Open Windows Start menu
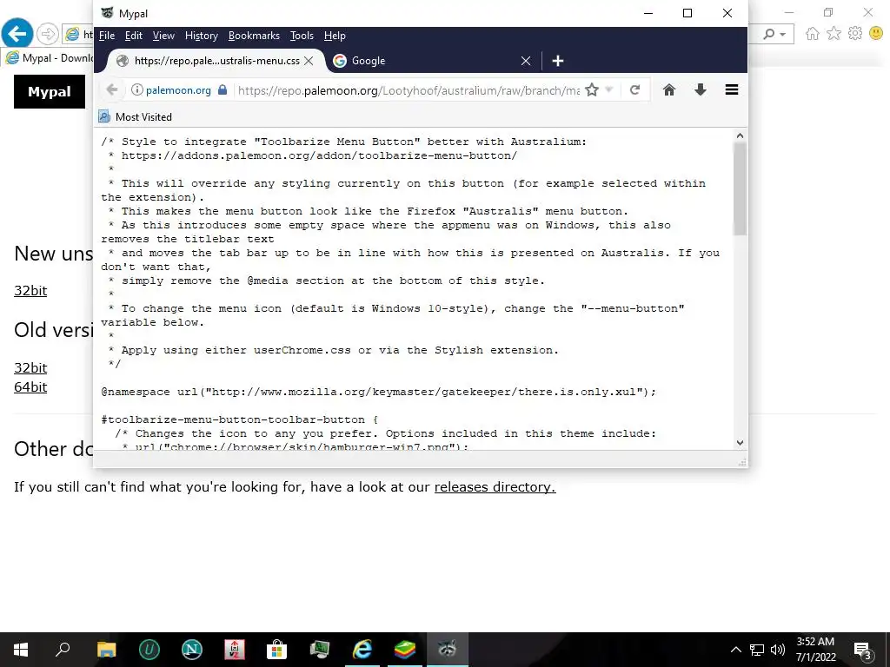 [x=21, y=650]
